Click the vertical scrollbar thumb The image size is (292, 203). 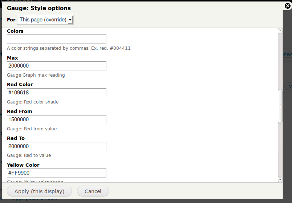point(280,106)
